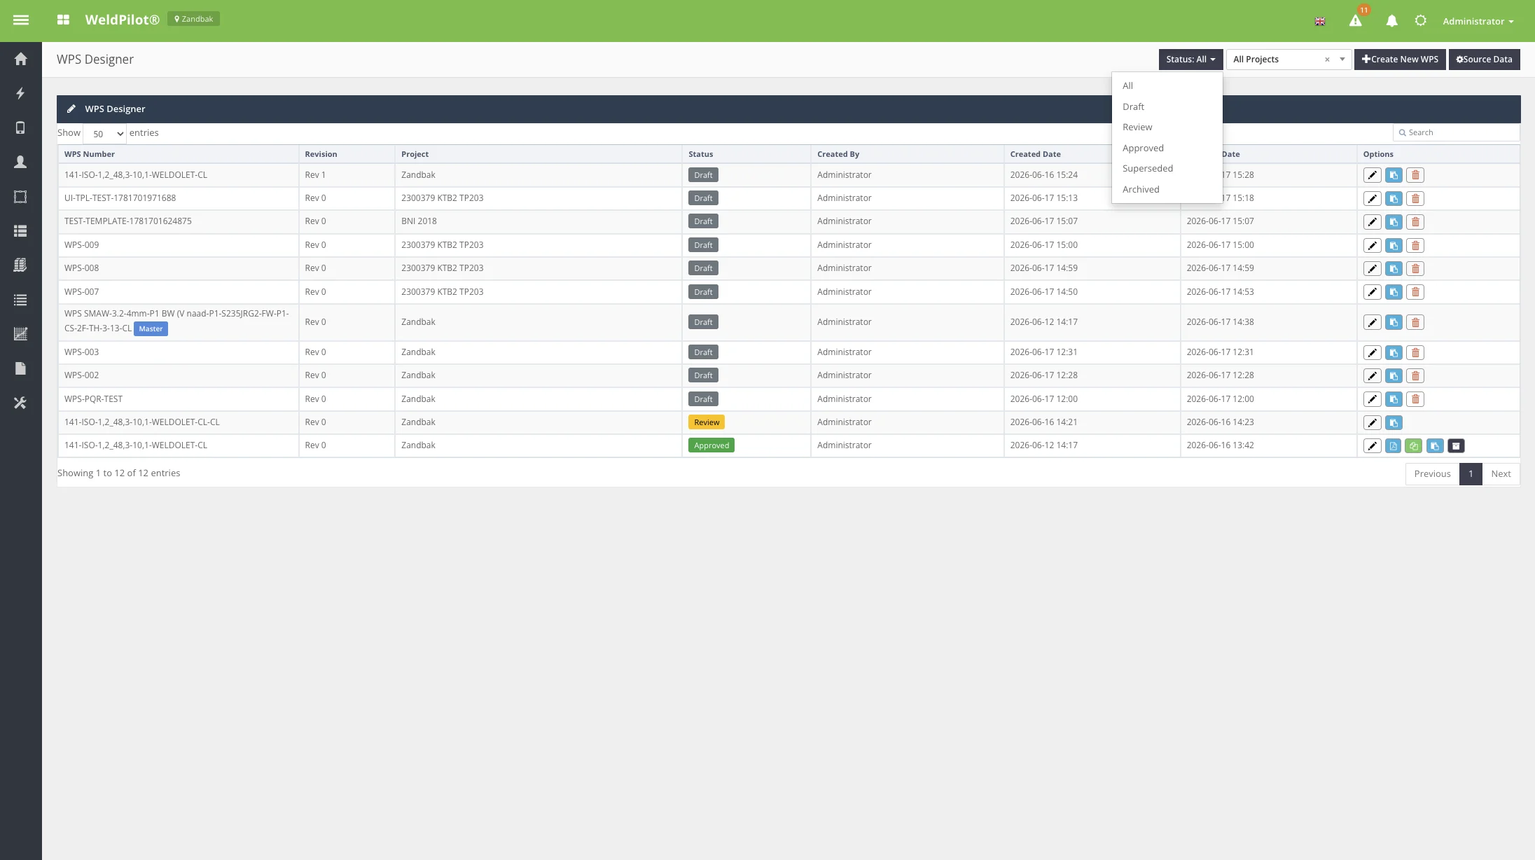Duplicate WPS-002 with the blue copy icon
1535x860 pixels.
(1394, 376)
